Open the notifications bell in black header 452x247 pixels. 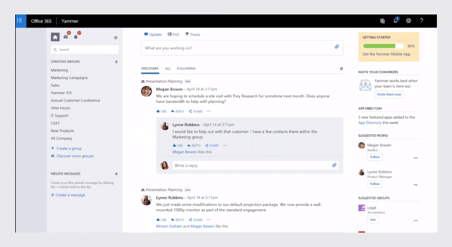pyautogui.click(x=396, y=20)
